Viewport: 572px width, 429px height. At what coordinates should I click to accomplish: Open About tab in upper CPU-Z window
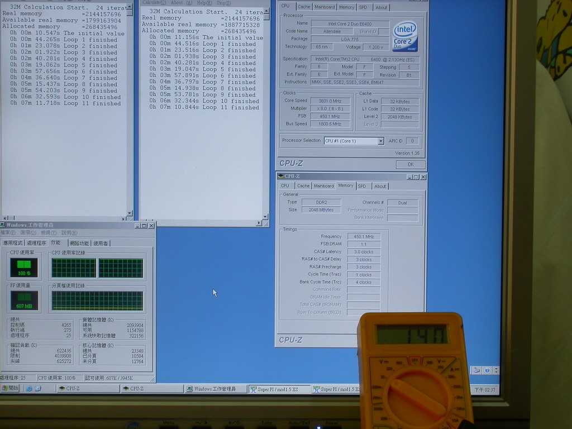(381, 7)
